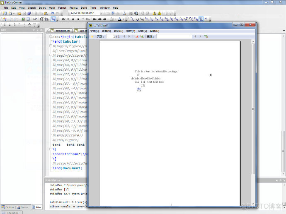The width and height of the screenshot is (286, 214).
Task: Jump to previous warning with second yellow triangle
Action: (x=160, y=13)
